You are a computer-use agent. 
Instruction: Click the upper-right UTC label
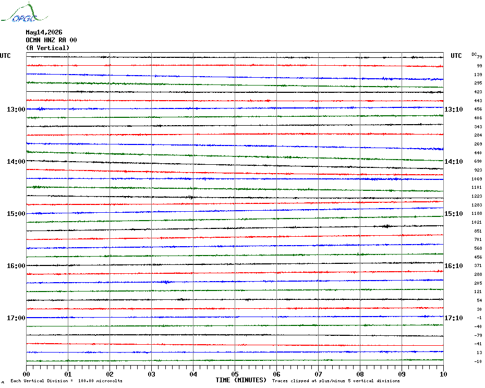[456, 56]
